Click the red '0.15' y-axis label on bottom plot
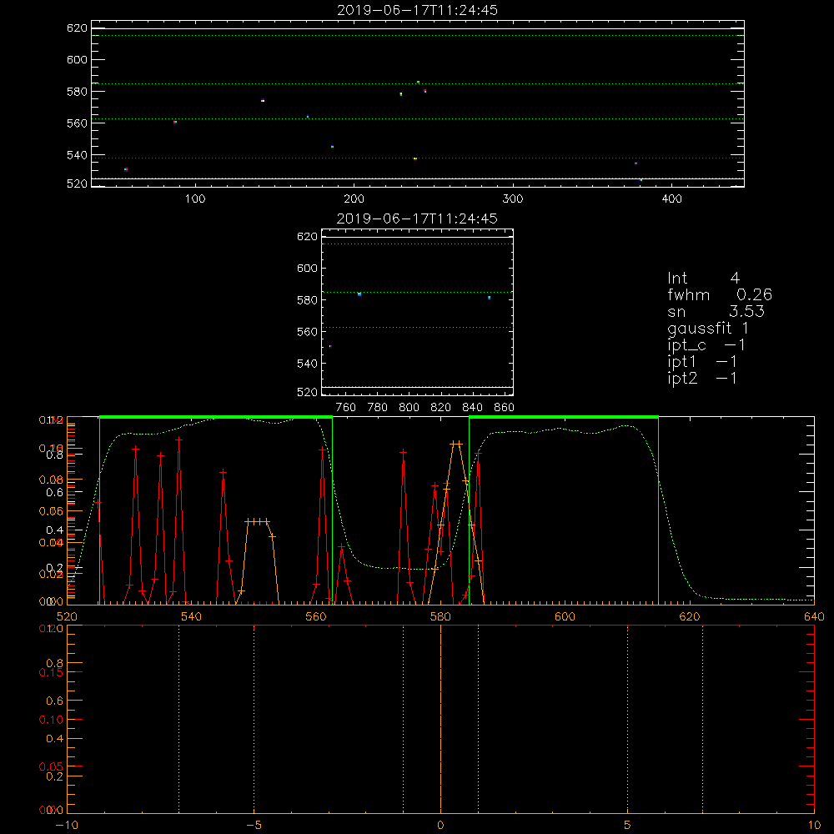 51,672
